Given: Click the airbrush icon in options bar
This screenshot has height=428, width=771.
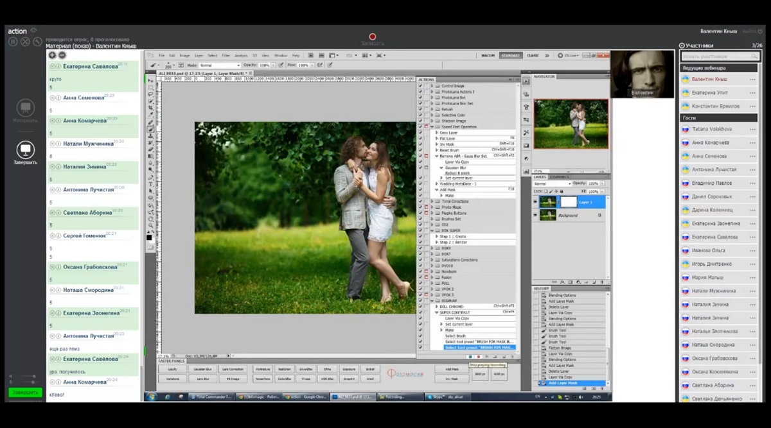Looking at the screenshot, I should pyautogui.click(x=320, y=65).
